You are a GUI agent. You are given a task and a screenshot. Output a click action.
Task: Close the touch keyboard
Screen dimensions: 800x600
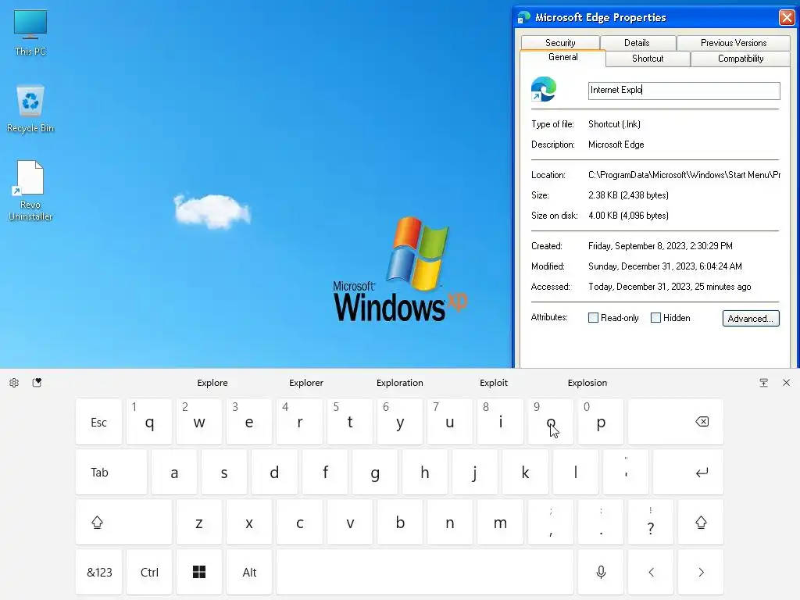(786, 383)
